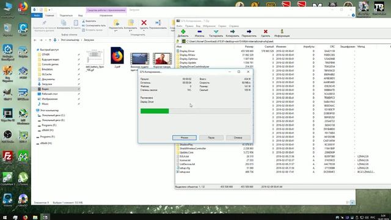Click the Копировать arrow icon in 7-Zip
The width and height of the screenshot is (391, 220).
point(232,32)
